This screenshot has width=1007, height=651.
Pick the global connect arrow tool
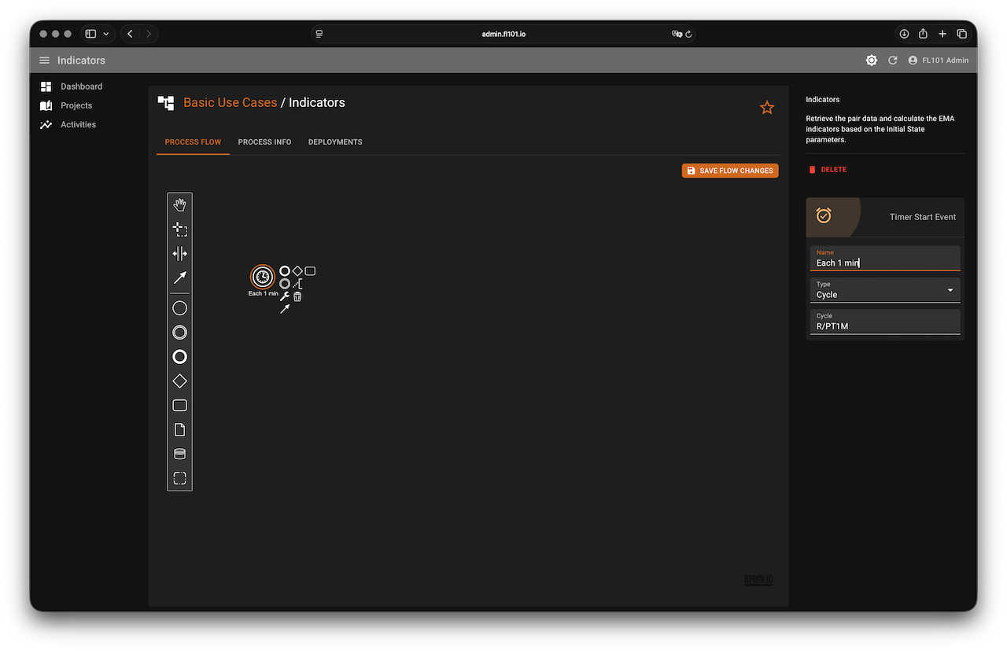(x=179, y=278)
